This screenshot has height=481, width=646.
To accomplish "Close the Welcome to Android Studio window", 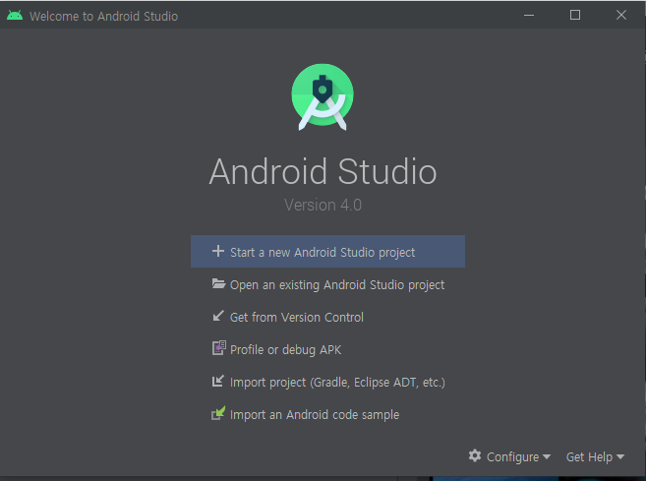I will point(621,16).
